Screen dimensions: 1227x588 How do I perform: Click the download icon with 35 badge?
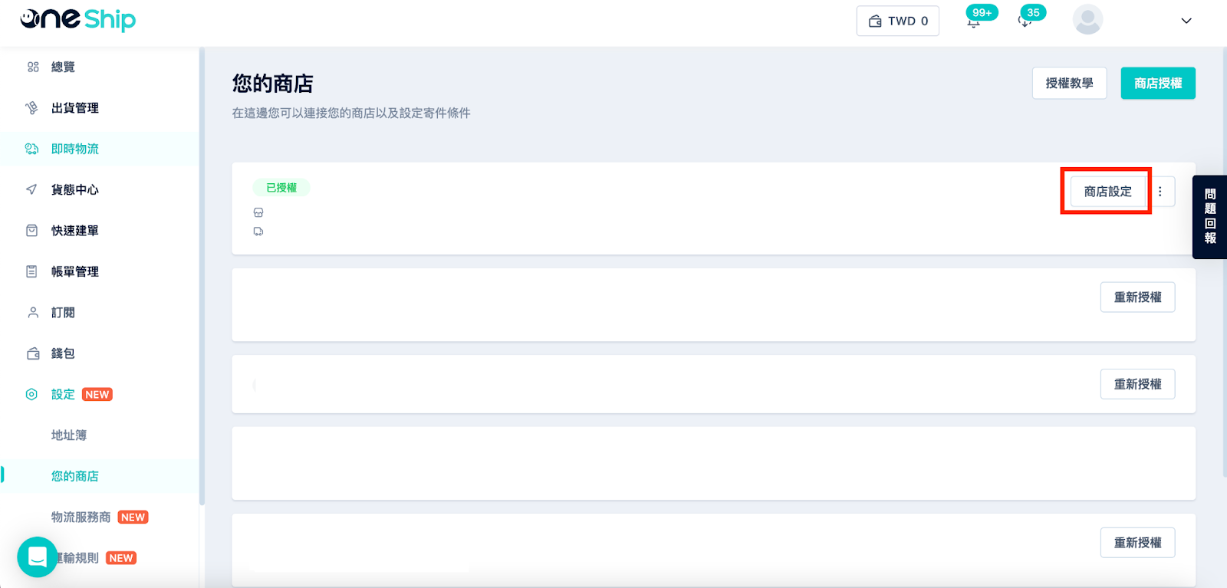pyautogui.click(x=1025, y=21)
